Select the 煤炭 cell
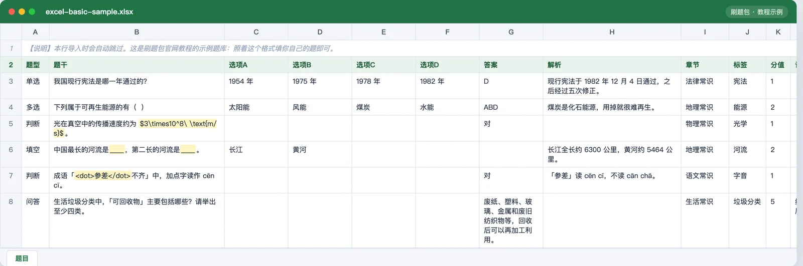This screenshot has width=803, height=266. pyautogui.click(x=383, y=107)
